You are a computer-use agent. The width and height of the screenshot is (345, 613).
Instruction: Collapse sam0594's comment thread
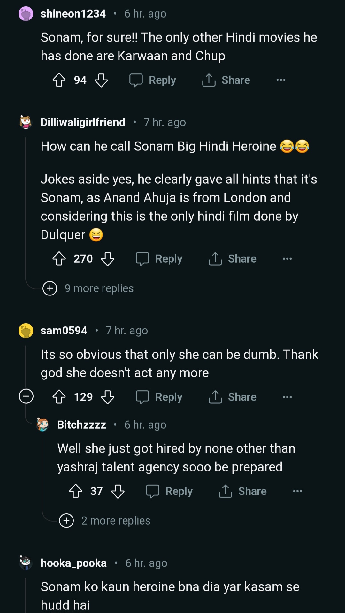(26, 396)
